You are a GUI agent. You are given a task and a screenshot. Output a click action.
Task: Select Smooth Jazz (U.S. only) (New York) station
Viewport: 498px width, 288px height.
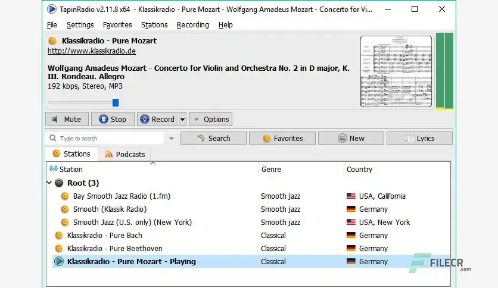point(132,223)
